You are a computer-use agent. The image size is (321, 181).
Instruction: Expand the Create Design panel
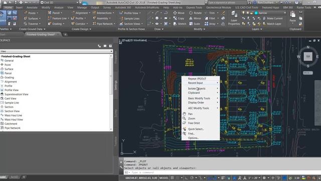[x=81, y=29]
